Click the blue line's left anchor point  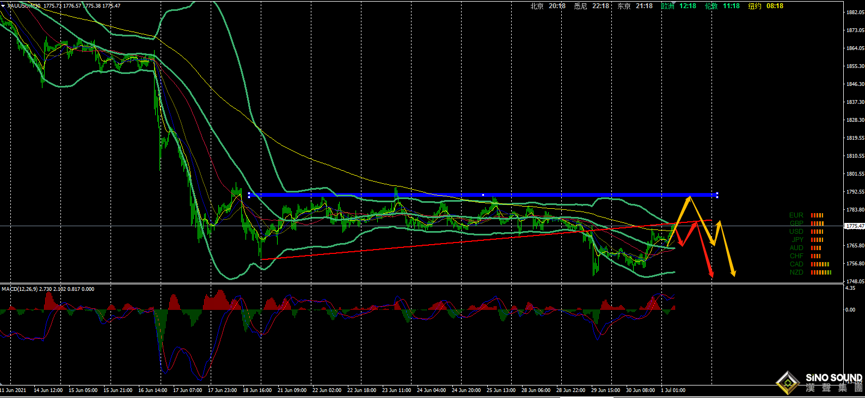249,195
